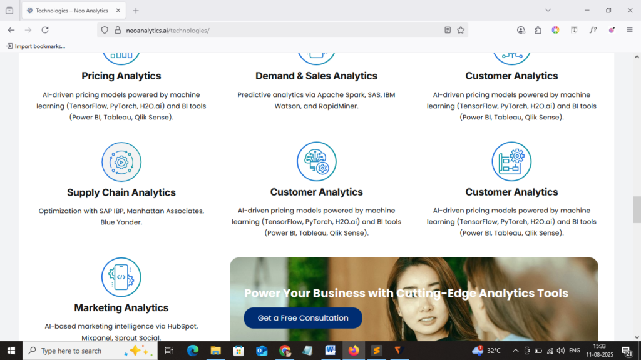The width and height of the screenshot is (641, 360).
Task: Click the Supply Chain Analytics heading
Action: (x=121, y=192)
